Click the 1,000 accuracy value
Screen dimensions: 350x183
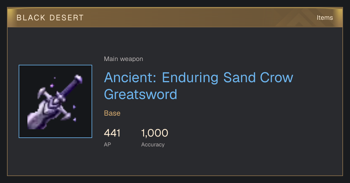155,133
